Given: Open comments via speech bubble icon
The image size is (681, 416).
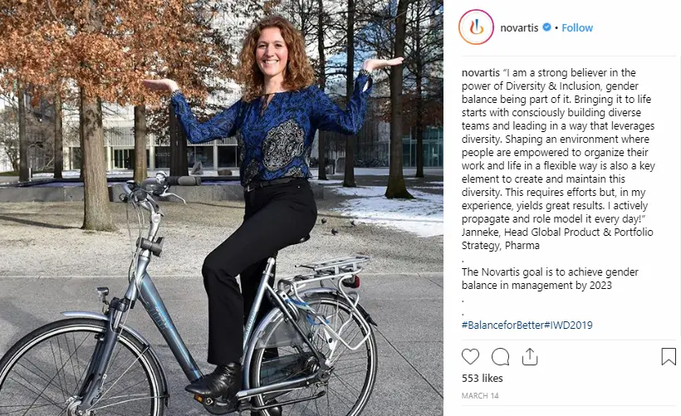Looking at the screenshot, I should [x=500, y=356].
